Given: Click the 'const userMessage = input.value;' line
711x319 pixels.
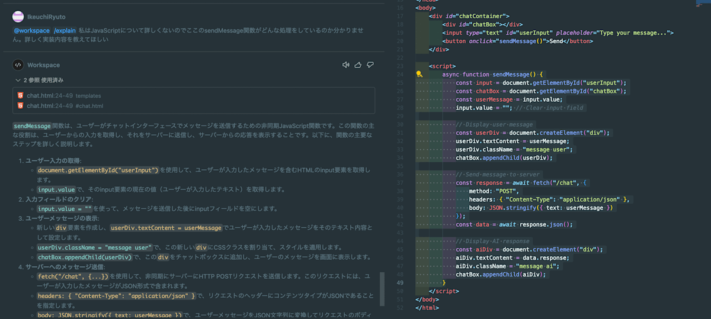Looking at the screenshot, I should (509, 99).
